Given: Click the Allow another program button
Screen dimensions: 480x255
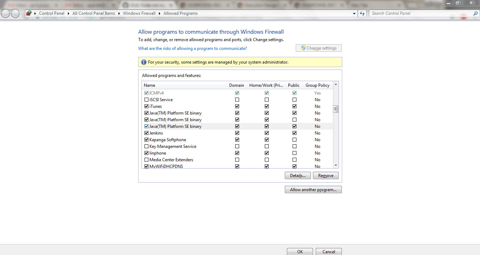Looking at the screenshot, I should [313, 189].
